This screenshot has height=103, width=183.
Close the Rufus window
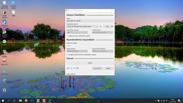coord(112,11)
